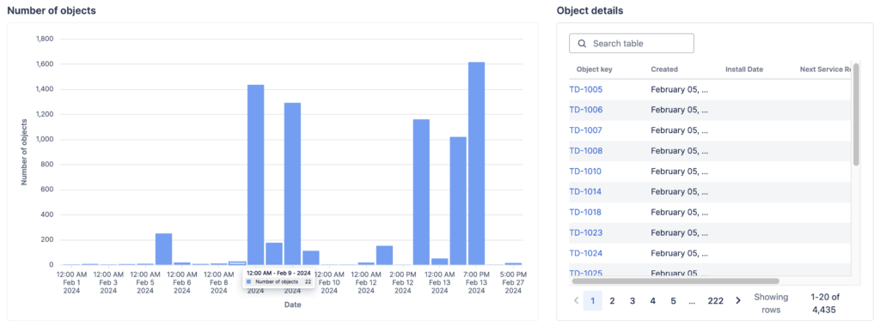
Task: Sort by Created column header
Action: click(x=664, y=69)
